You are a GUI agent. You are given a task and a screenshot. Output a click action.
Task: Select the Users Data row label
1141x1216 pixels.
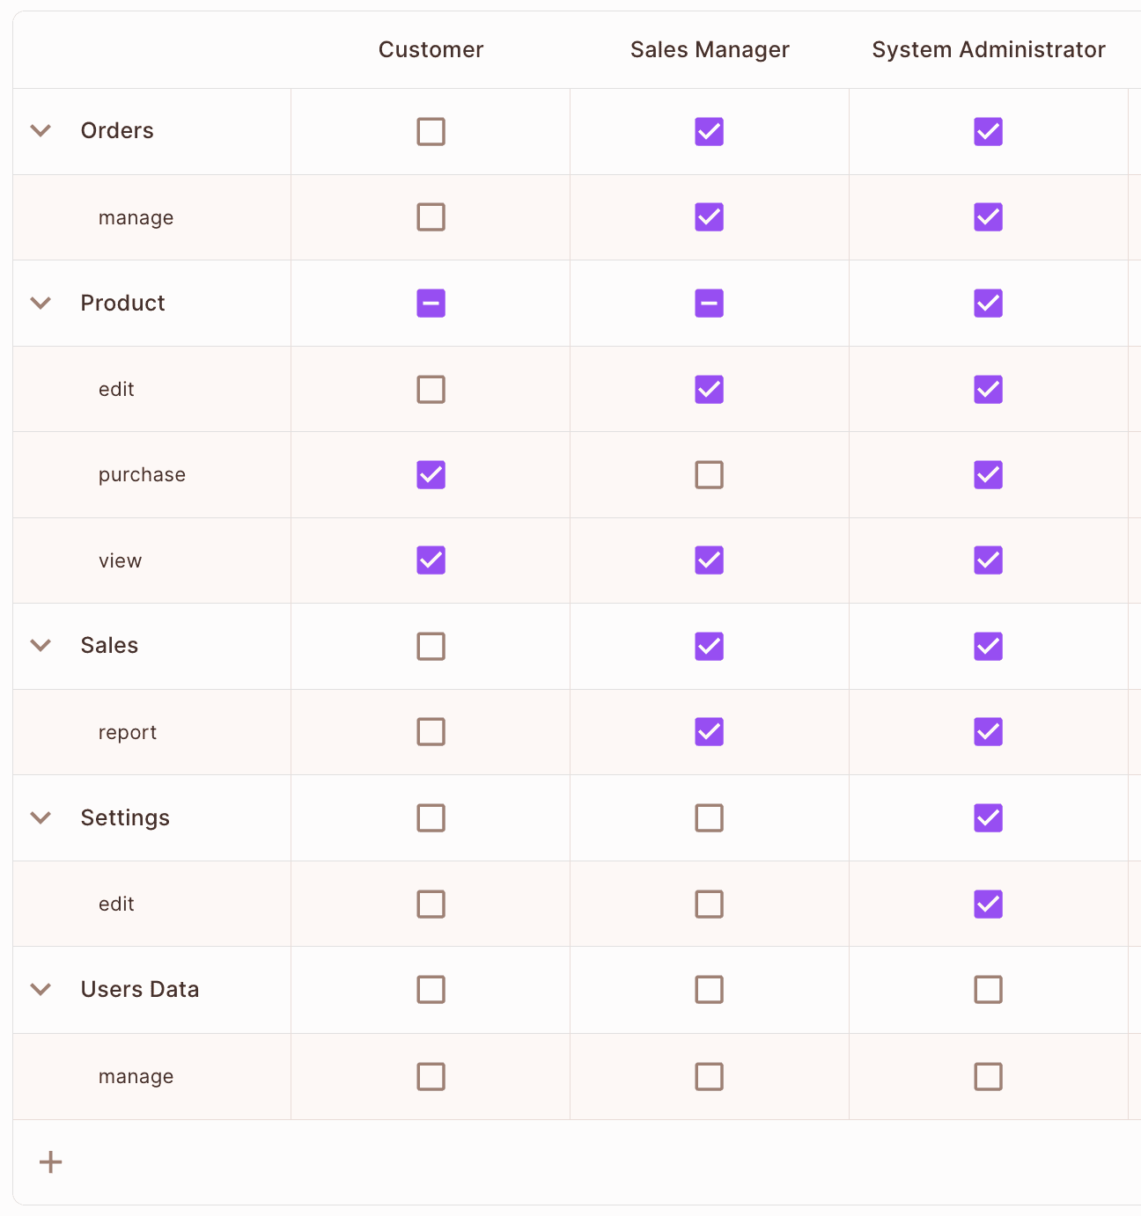140,990
